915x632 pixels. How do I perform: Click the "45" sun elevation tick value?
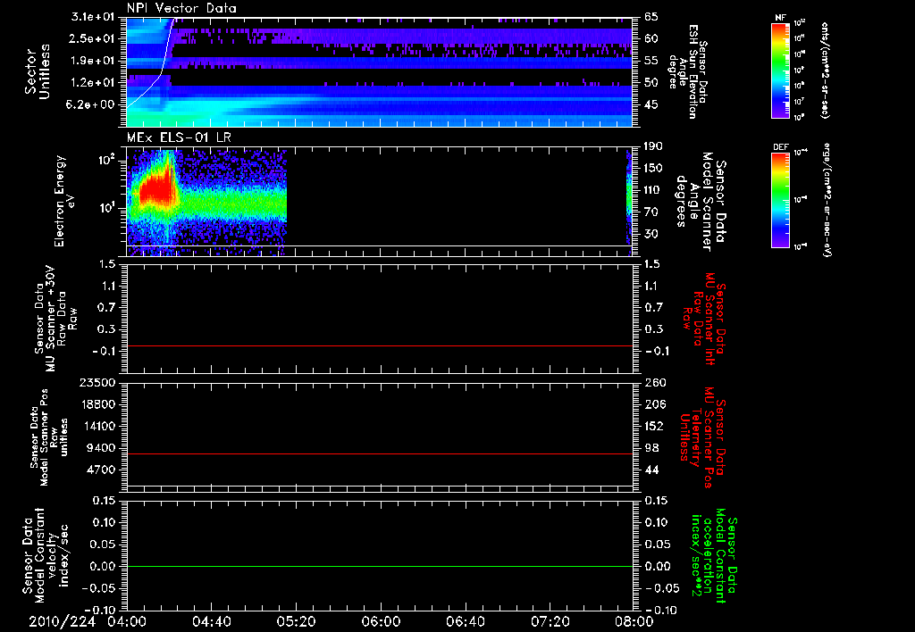[651, 105]
